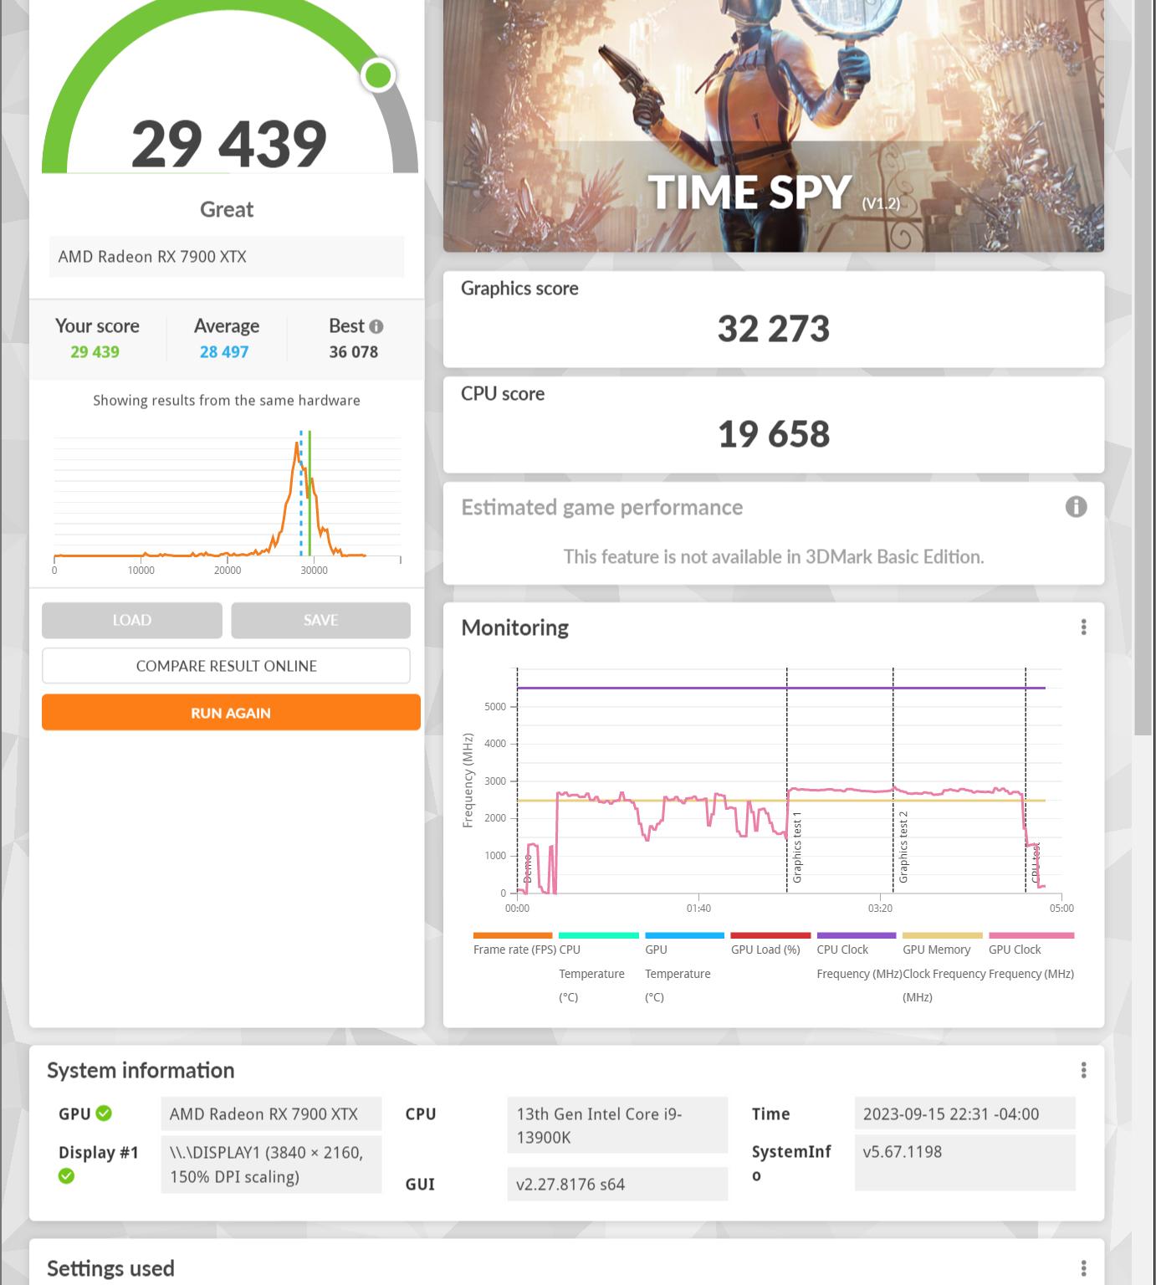
Task: Click the results distribution histogram
Action: 226,498
